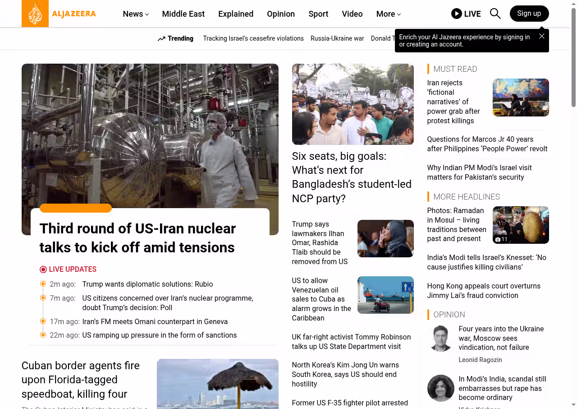The width and height of the screenshot is (577, 409).
Task: Click Leonid Ragozin's author portrait
Action: (440, 338)
